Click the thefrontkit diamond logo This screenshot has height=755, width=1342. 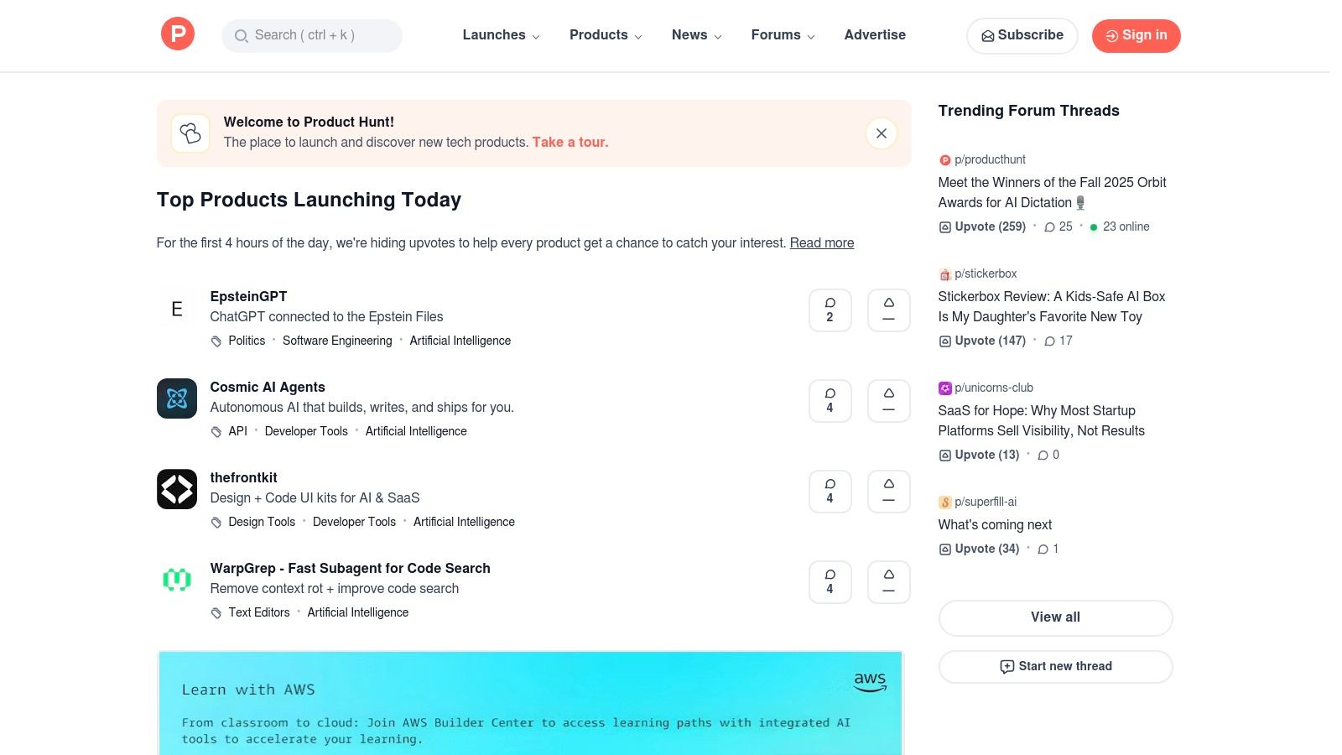176,489
